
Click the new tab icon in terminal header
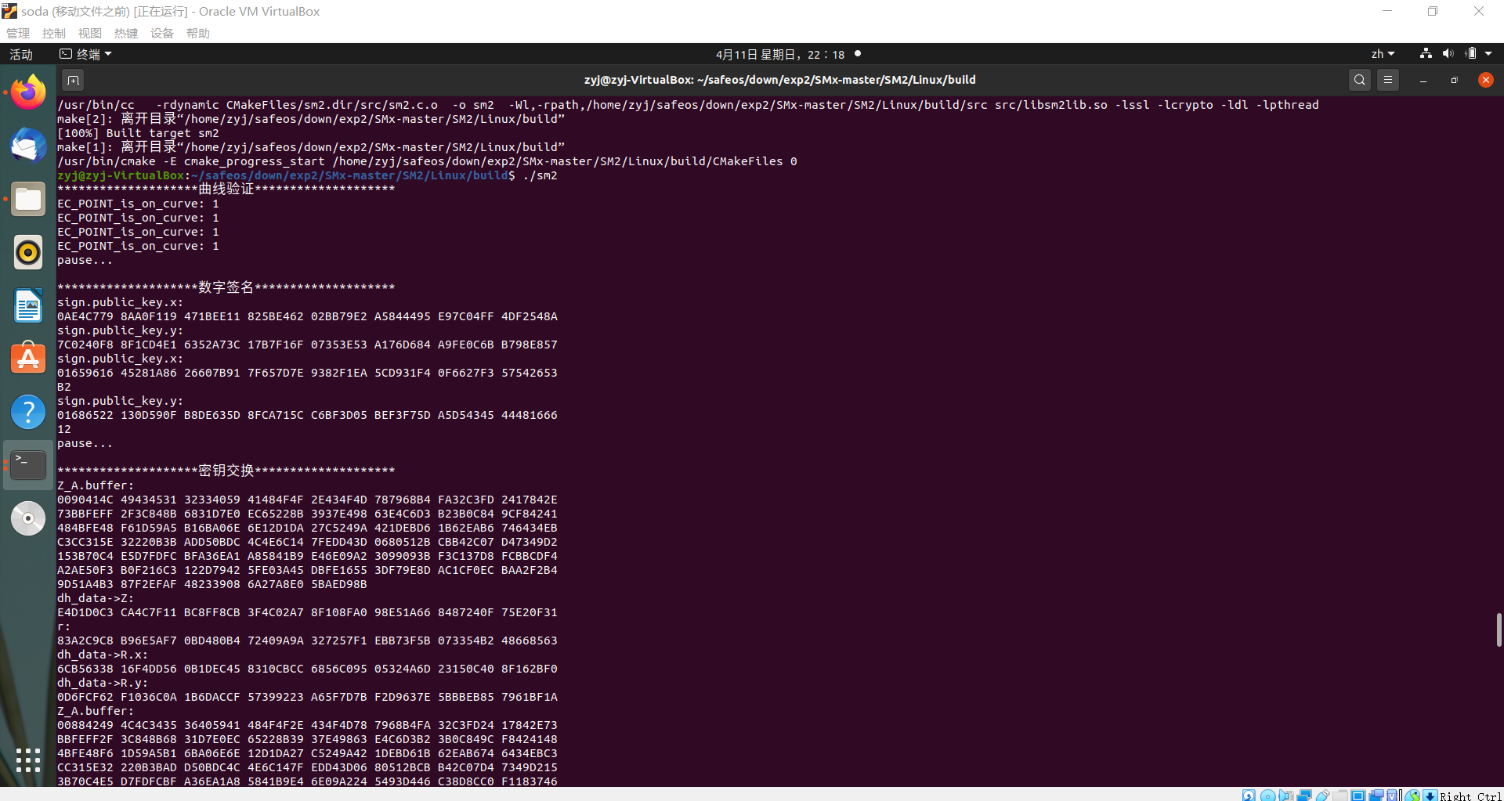(73, 80)
